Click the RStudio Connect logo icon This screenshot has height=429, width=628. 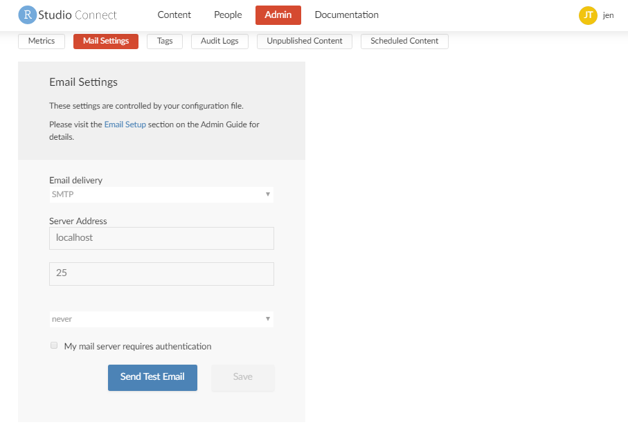point(27,15)
